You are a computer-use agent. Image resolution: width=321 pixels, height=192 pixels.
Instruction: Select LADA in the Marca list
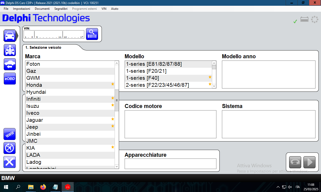click(70, 155)
